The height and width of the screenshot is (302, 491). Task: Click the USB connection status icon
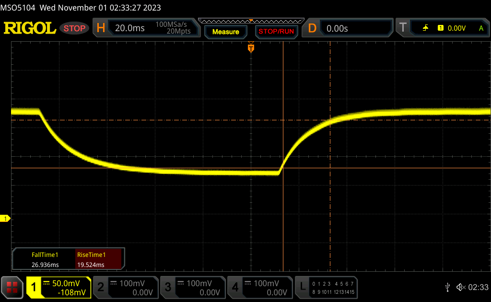(x=447, y=287)
